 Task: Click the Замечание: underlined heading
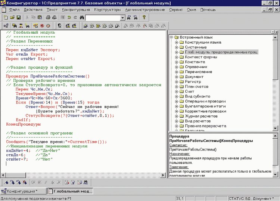tap(179, 167)
